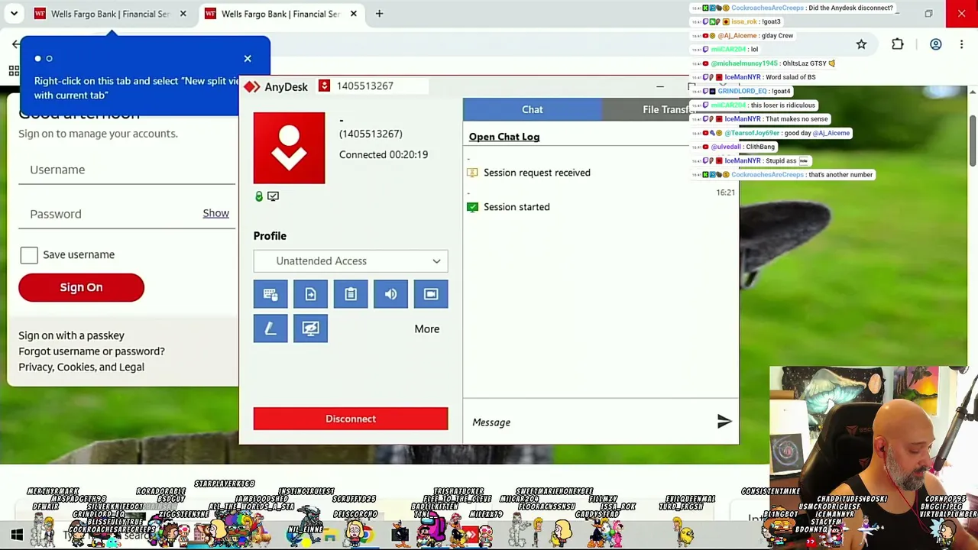Close the first Wells Fargo Bank tab
This screenshot has width=978, height=550.
[183, 14]
